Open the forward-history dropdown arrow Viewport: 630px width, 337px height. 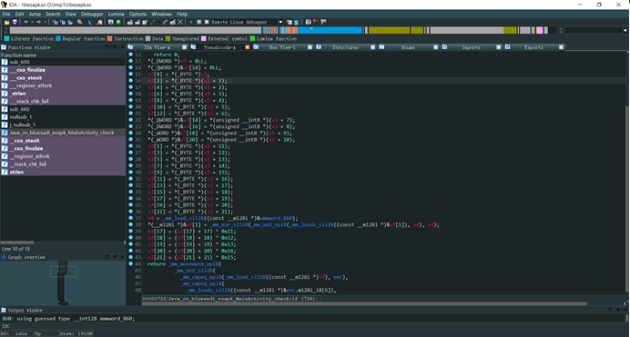tap(45, 22)
